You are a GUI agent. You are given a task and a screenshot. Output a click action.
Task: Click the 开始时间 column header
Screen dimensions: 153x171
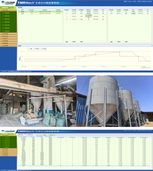(x=45, y=10)
